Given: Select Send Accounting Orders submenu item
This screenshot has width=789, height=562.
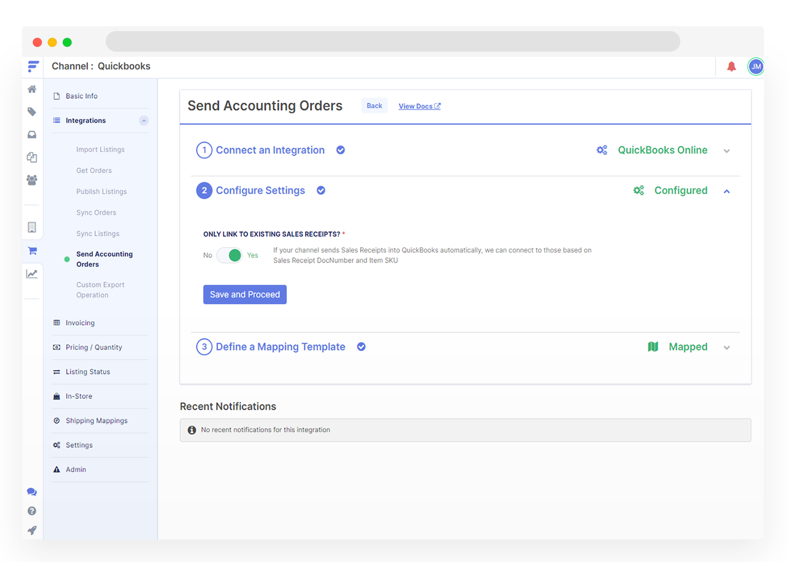Looking at the screenshot, I should 105,259.
